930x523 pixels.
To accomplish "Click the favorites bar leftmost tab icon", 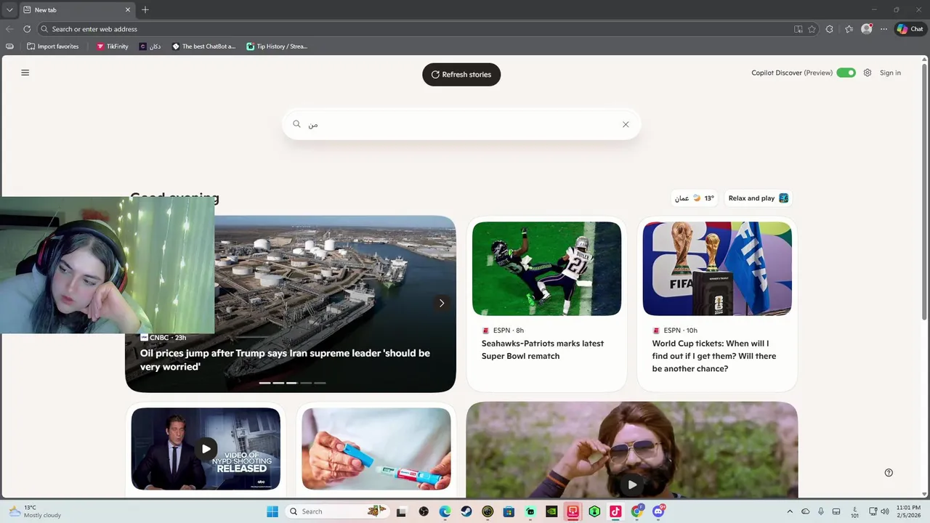I will 9,46.
